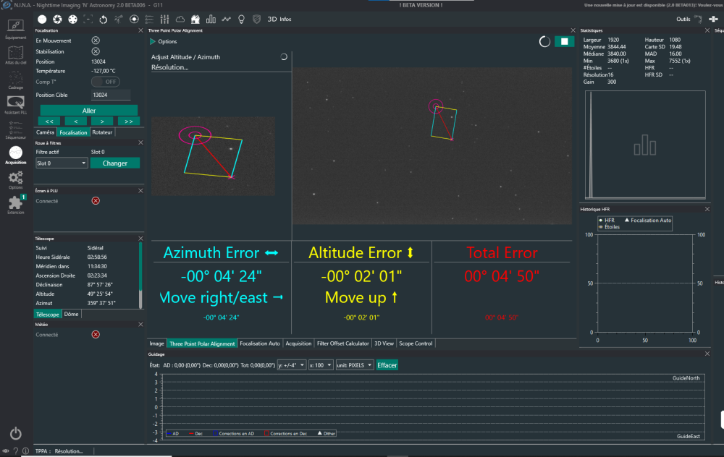Image resolution: width=724 pixels, height=457 pixels.
Task: Toggle the weather cloud panel icon
Action: 180,20
